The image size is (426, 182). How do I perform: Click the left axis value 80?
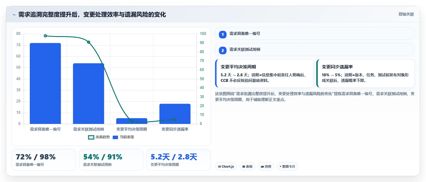click(x=18, y=34)
